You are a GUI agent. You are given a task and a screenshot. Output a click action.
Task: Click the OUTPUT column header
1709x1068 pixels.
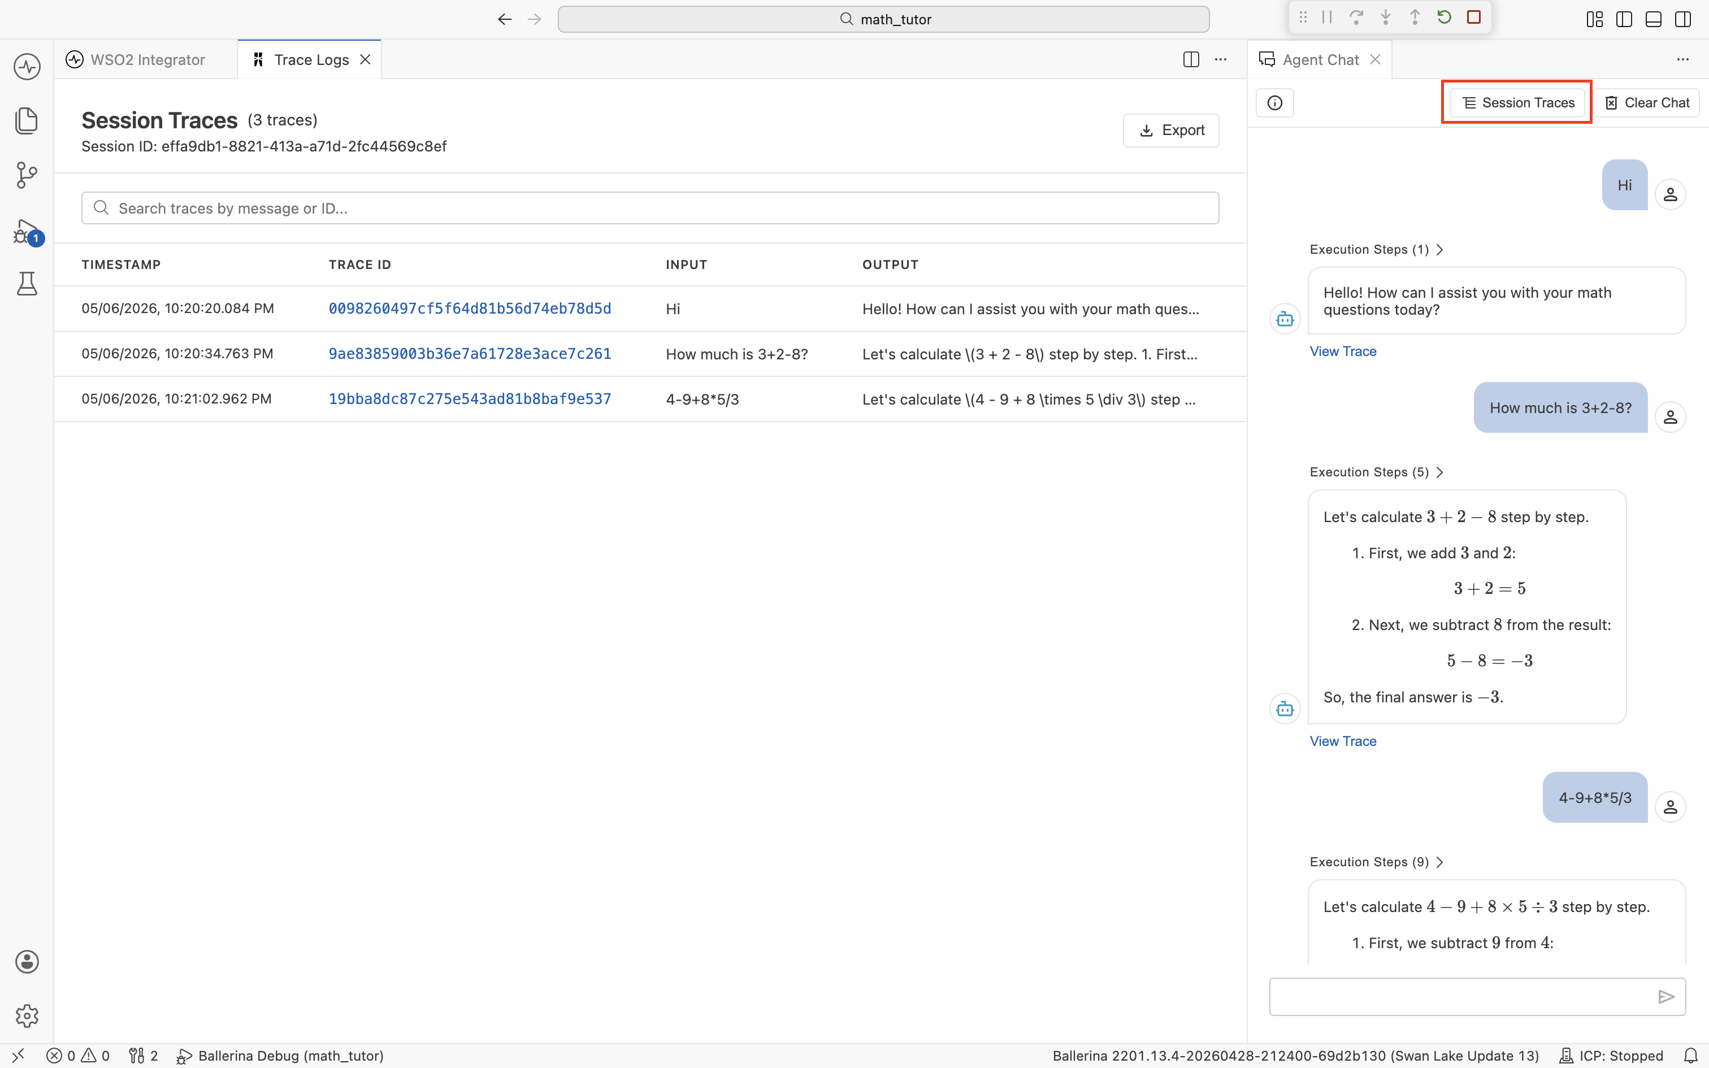(890, 265)
